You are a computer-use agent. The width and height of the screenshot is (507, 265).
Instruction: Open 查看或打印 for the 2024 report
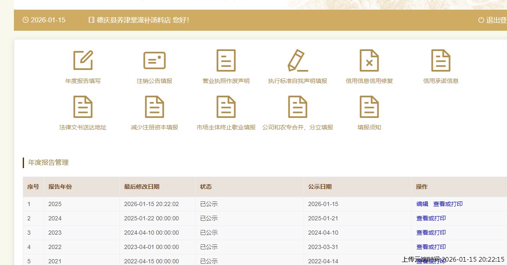point(431,218)
